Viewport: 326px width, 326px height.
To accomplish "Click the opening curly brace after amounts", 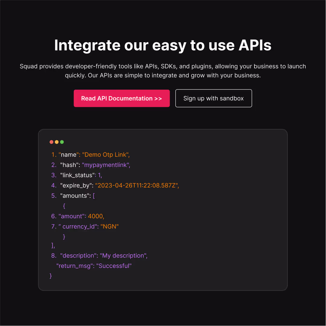I will pyautogui.click(x=64, y=206).
